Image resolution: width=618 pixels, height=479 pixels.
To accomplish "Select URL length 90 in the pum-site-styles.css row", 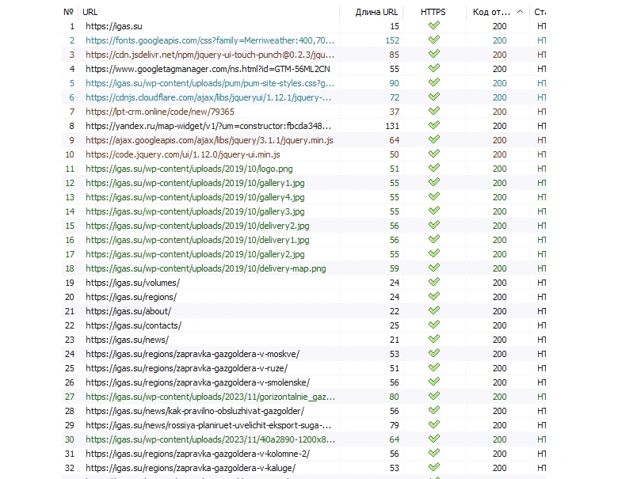I will coord(395,83).
